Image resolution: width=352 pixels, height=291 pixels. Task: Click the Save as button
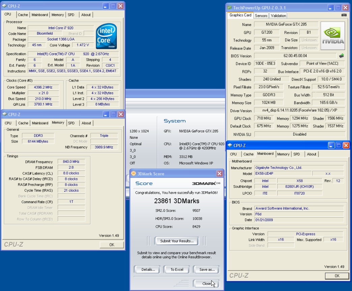point(207,269)
